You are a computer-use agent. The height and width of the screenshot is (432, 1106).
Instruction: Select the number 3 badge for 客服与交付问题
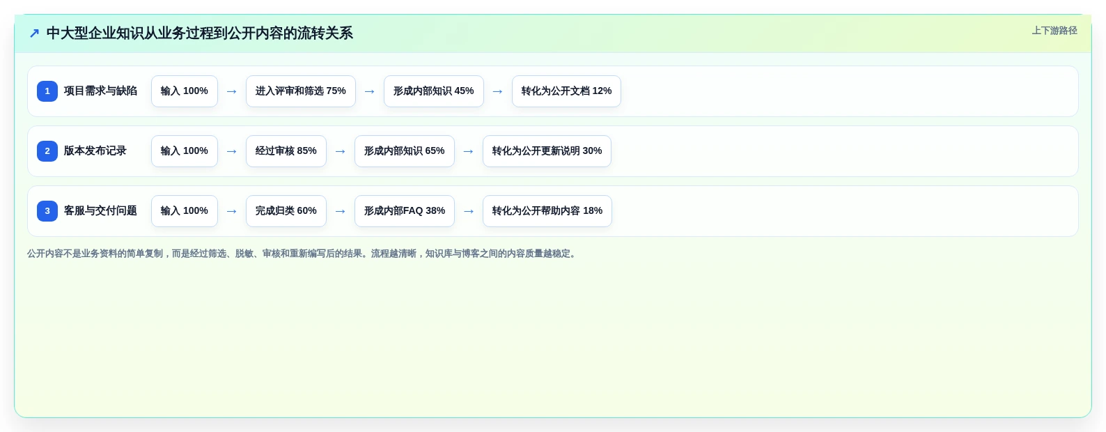(47, 211)
